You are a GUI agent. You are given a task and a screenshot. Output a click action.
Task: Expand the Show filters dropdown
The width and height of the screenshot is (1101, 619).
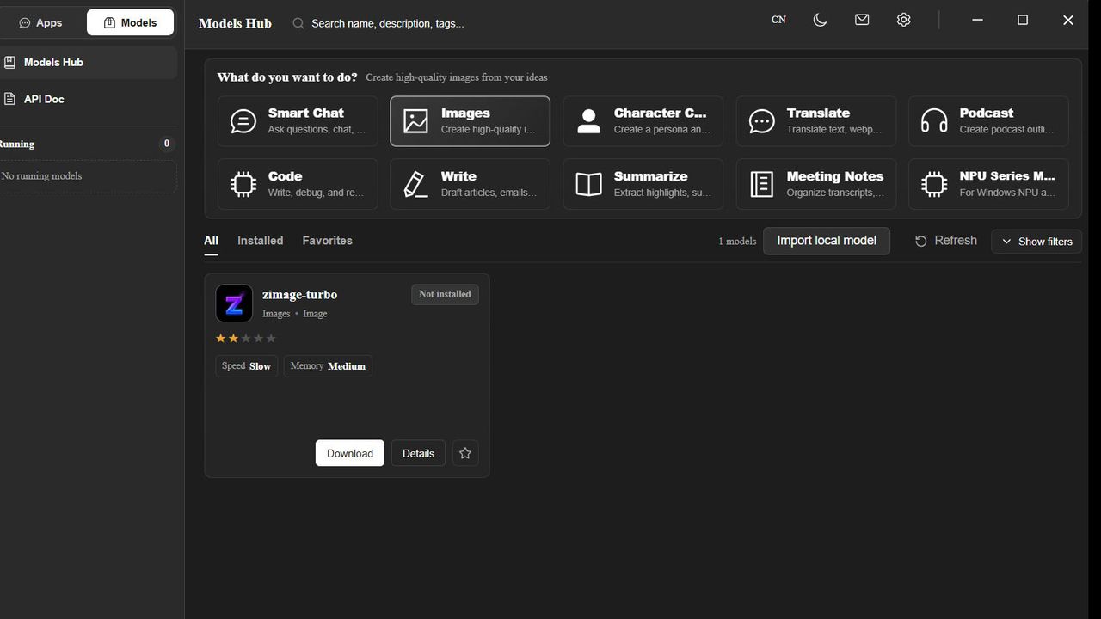(1036, 242)
